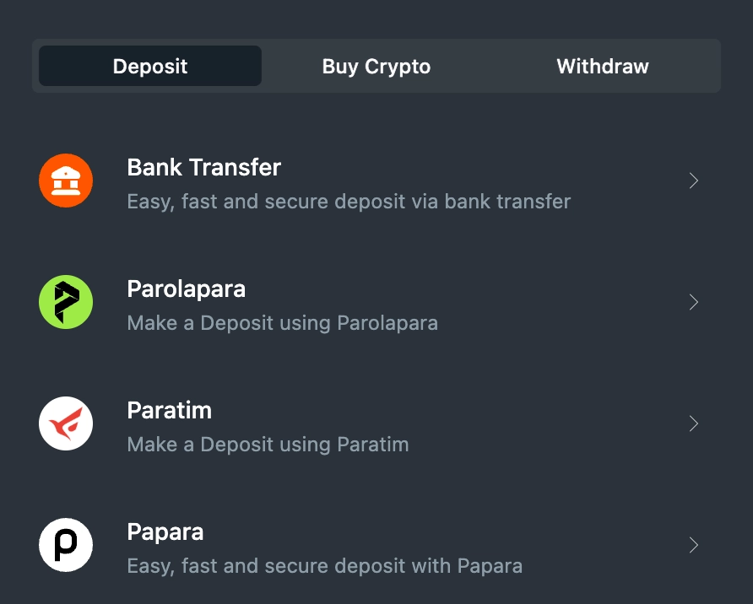The height and width of the screenshot is (604, 753).
Task: Click "Make a Deposit using Paratim" description
Action: [268, 445]
